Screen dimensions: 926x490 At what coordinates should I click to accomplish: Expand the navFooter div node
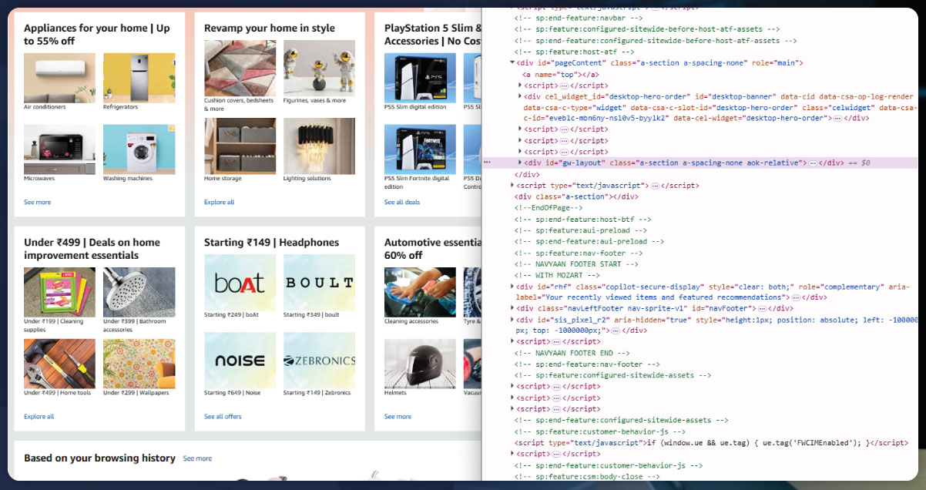point(513,308)
